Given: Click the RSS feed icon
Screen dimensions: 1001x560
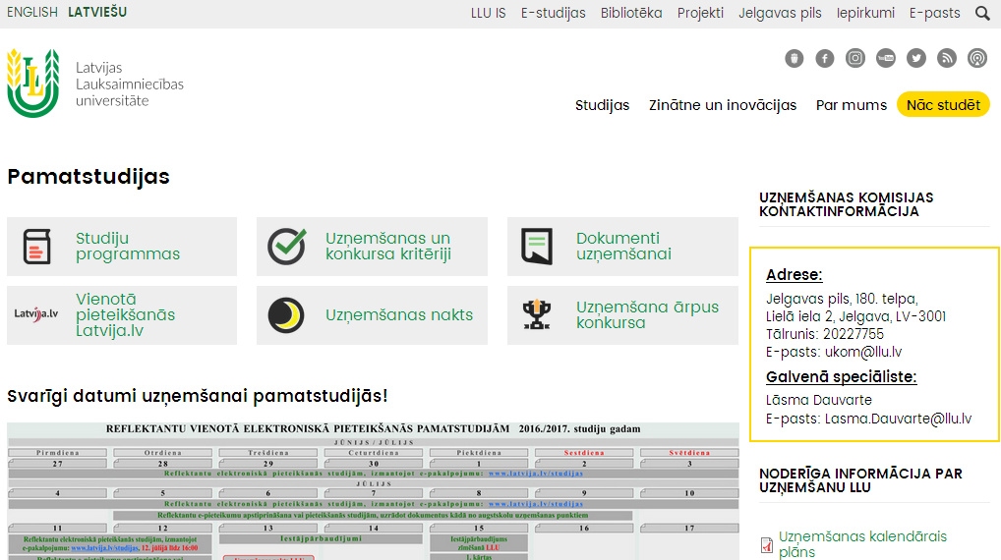Looking at the screenshot, I should point(947,58).
